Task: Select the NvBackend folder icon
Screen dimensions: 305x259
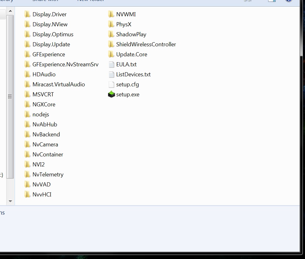Action: pyautogui.click(x=27, y=135)
